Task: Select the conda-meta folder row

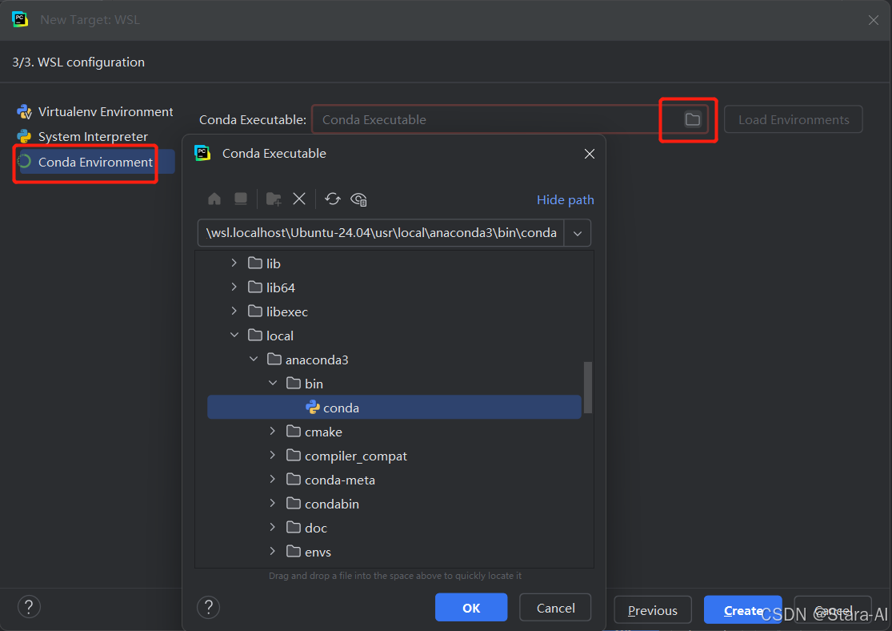Action: click(394, 480)
